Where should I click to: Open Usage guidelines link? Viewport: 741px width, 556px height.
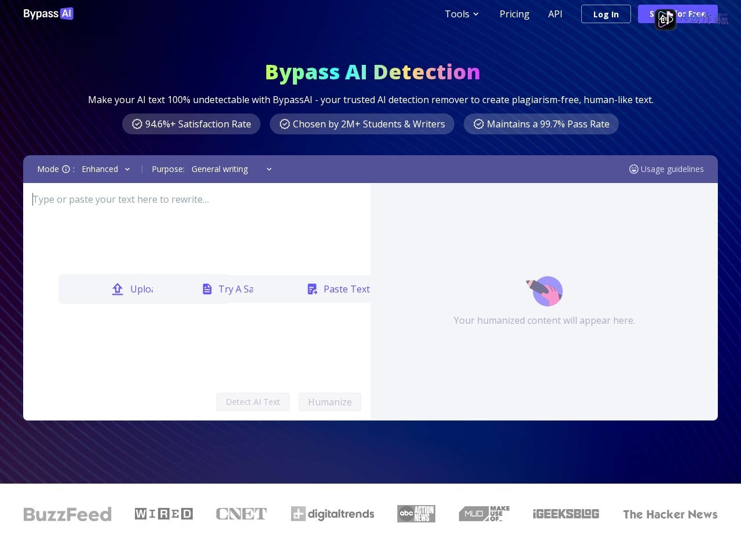tap(666, 169)
